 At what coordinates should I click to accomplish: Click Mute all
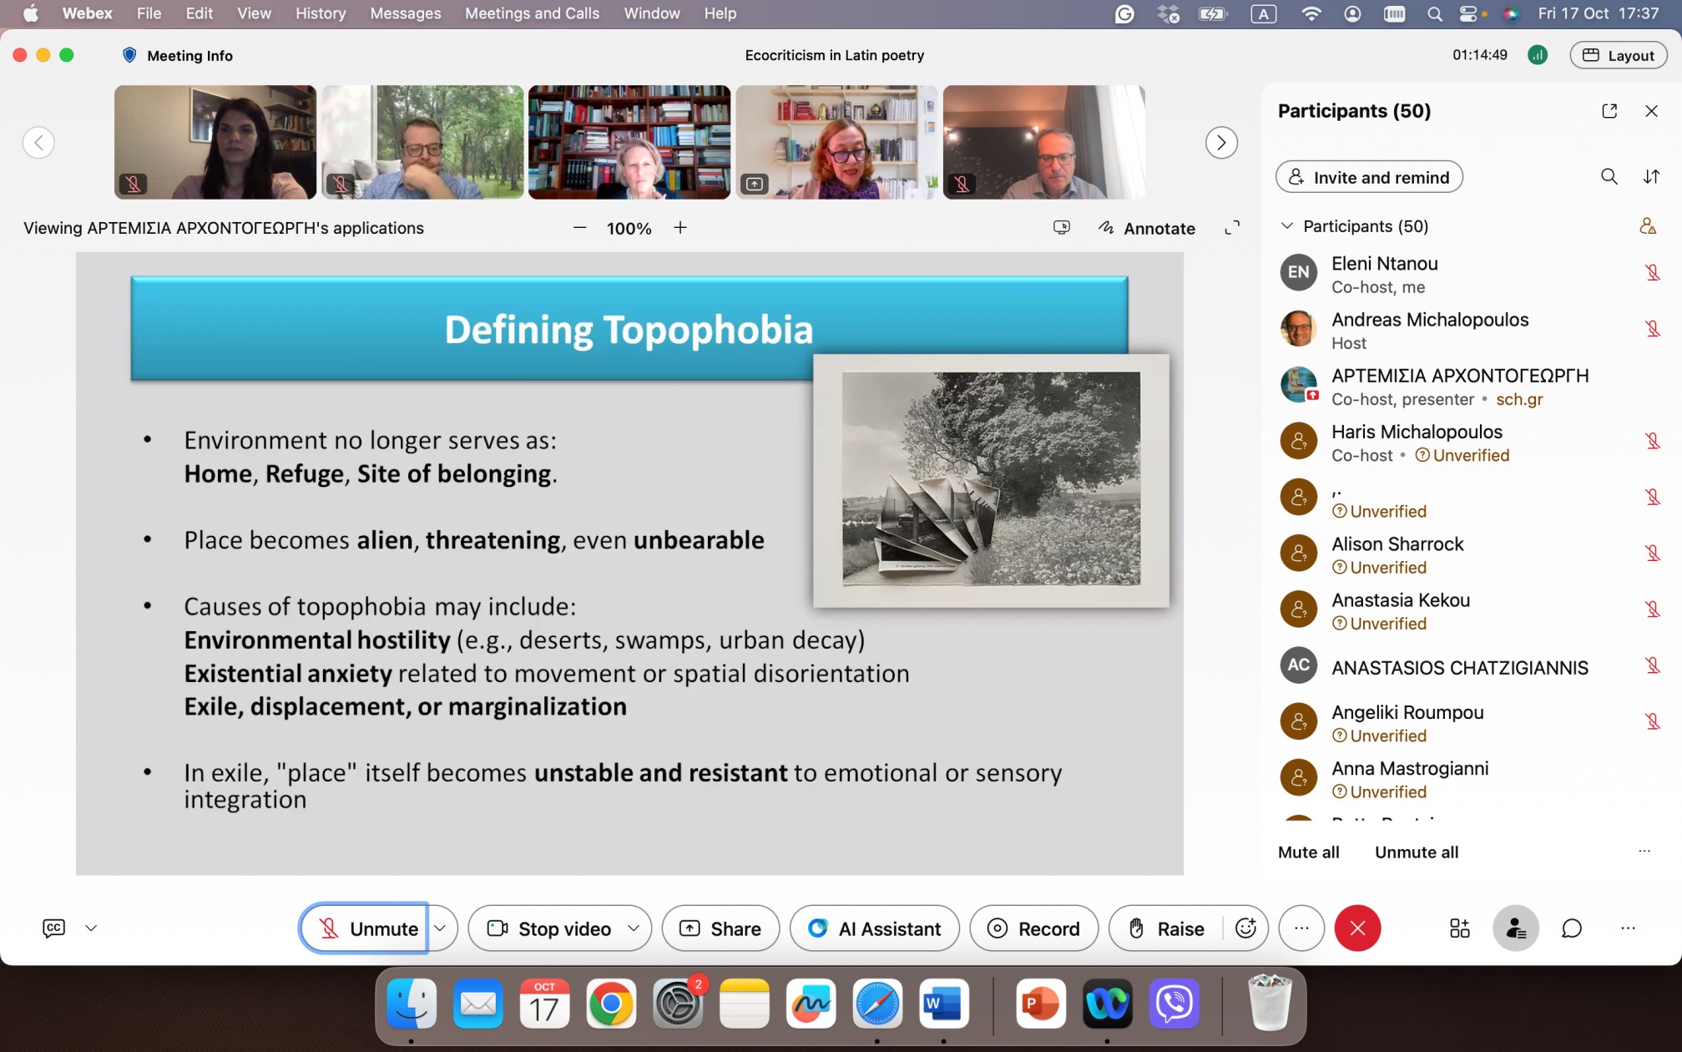pos(1308,852)
